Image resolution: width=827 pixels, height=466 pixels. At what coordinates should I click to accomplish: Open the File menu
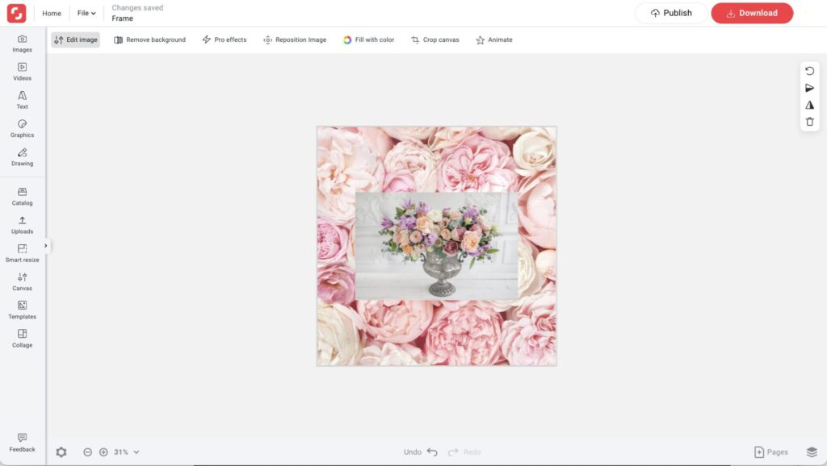coord(85,13)
